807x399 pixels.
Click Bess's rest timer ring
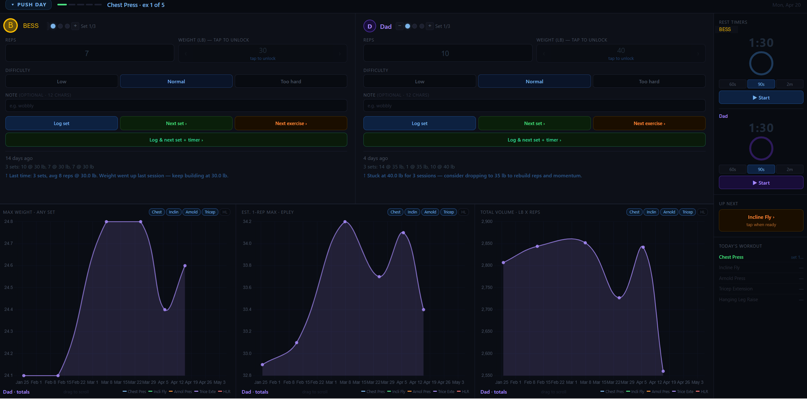click(761, 63)
